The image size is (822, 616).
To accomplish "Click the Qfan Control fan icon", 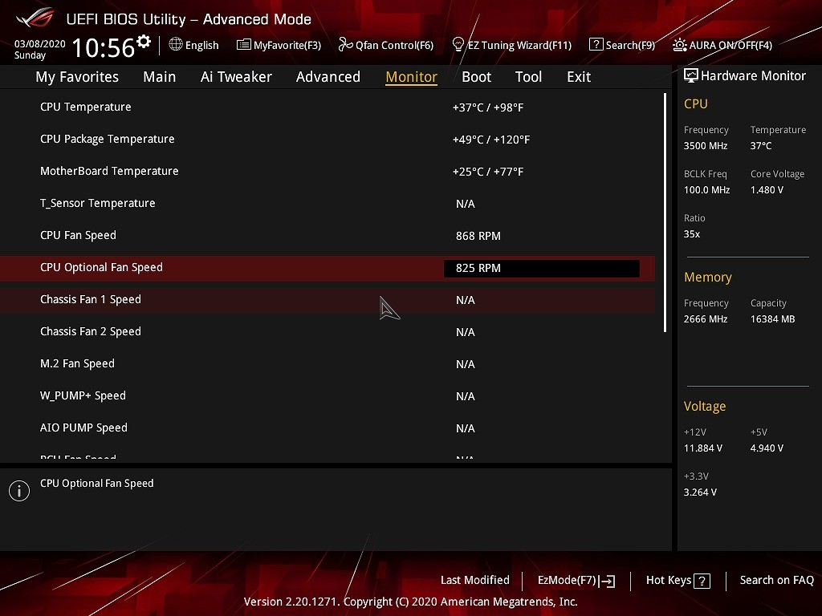I will point(345,45).
